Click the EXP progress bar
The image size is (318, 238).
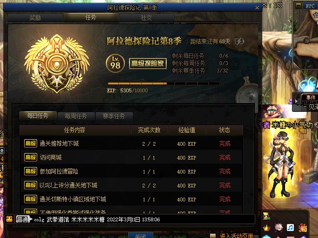163,84
